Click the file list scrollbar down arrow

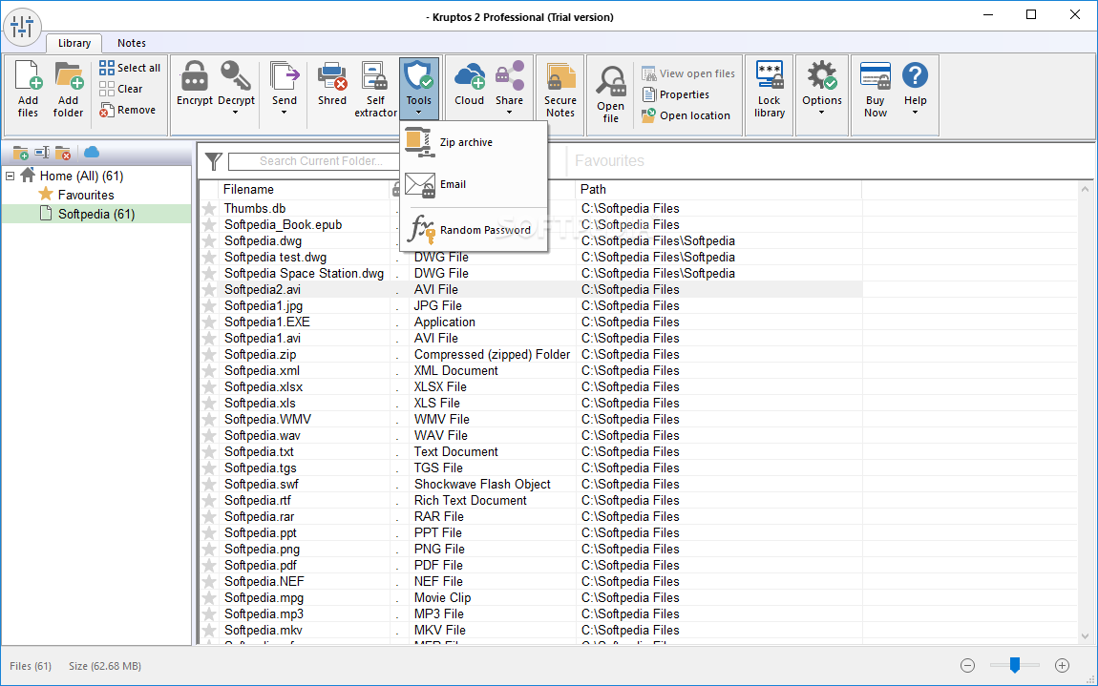[1086, 636]
